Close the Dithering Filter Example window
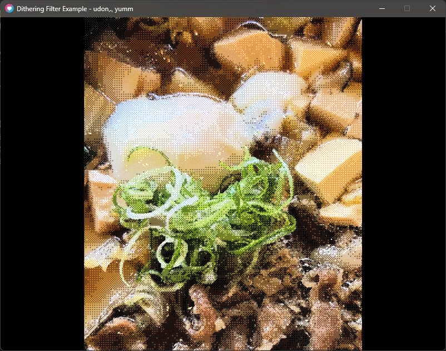 [x=432, y=8]
